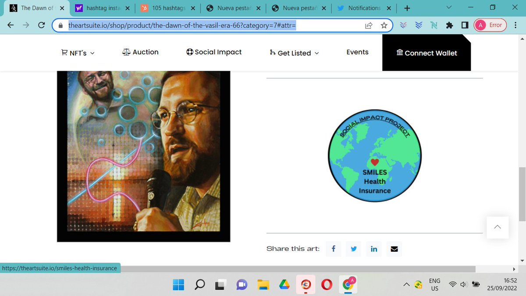Open the browser extensions puzzle icon
The height and width of the screenshot is (296, 526).
[449, 25]
